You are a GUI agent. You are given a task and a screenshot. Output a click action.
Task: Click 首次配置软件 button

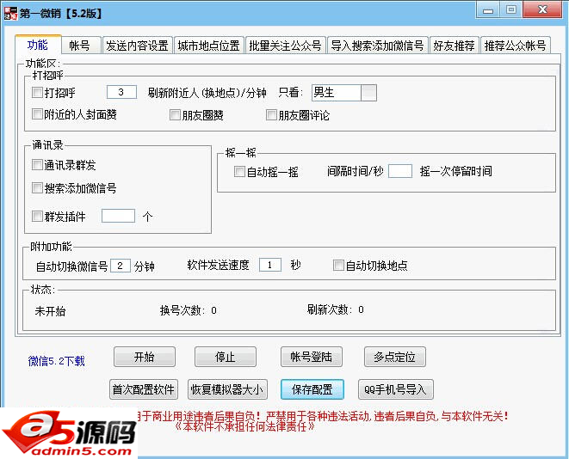tap(144, 389)
